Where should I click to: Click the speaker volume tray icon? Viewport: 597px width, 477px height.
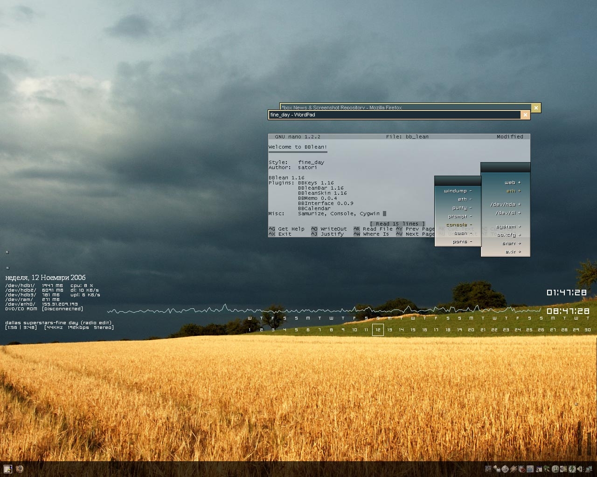581,469
